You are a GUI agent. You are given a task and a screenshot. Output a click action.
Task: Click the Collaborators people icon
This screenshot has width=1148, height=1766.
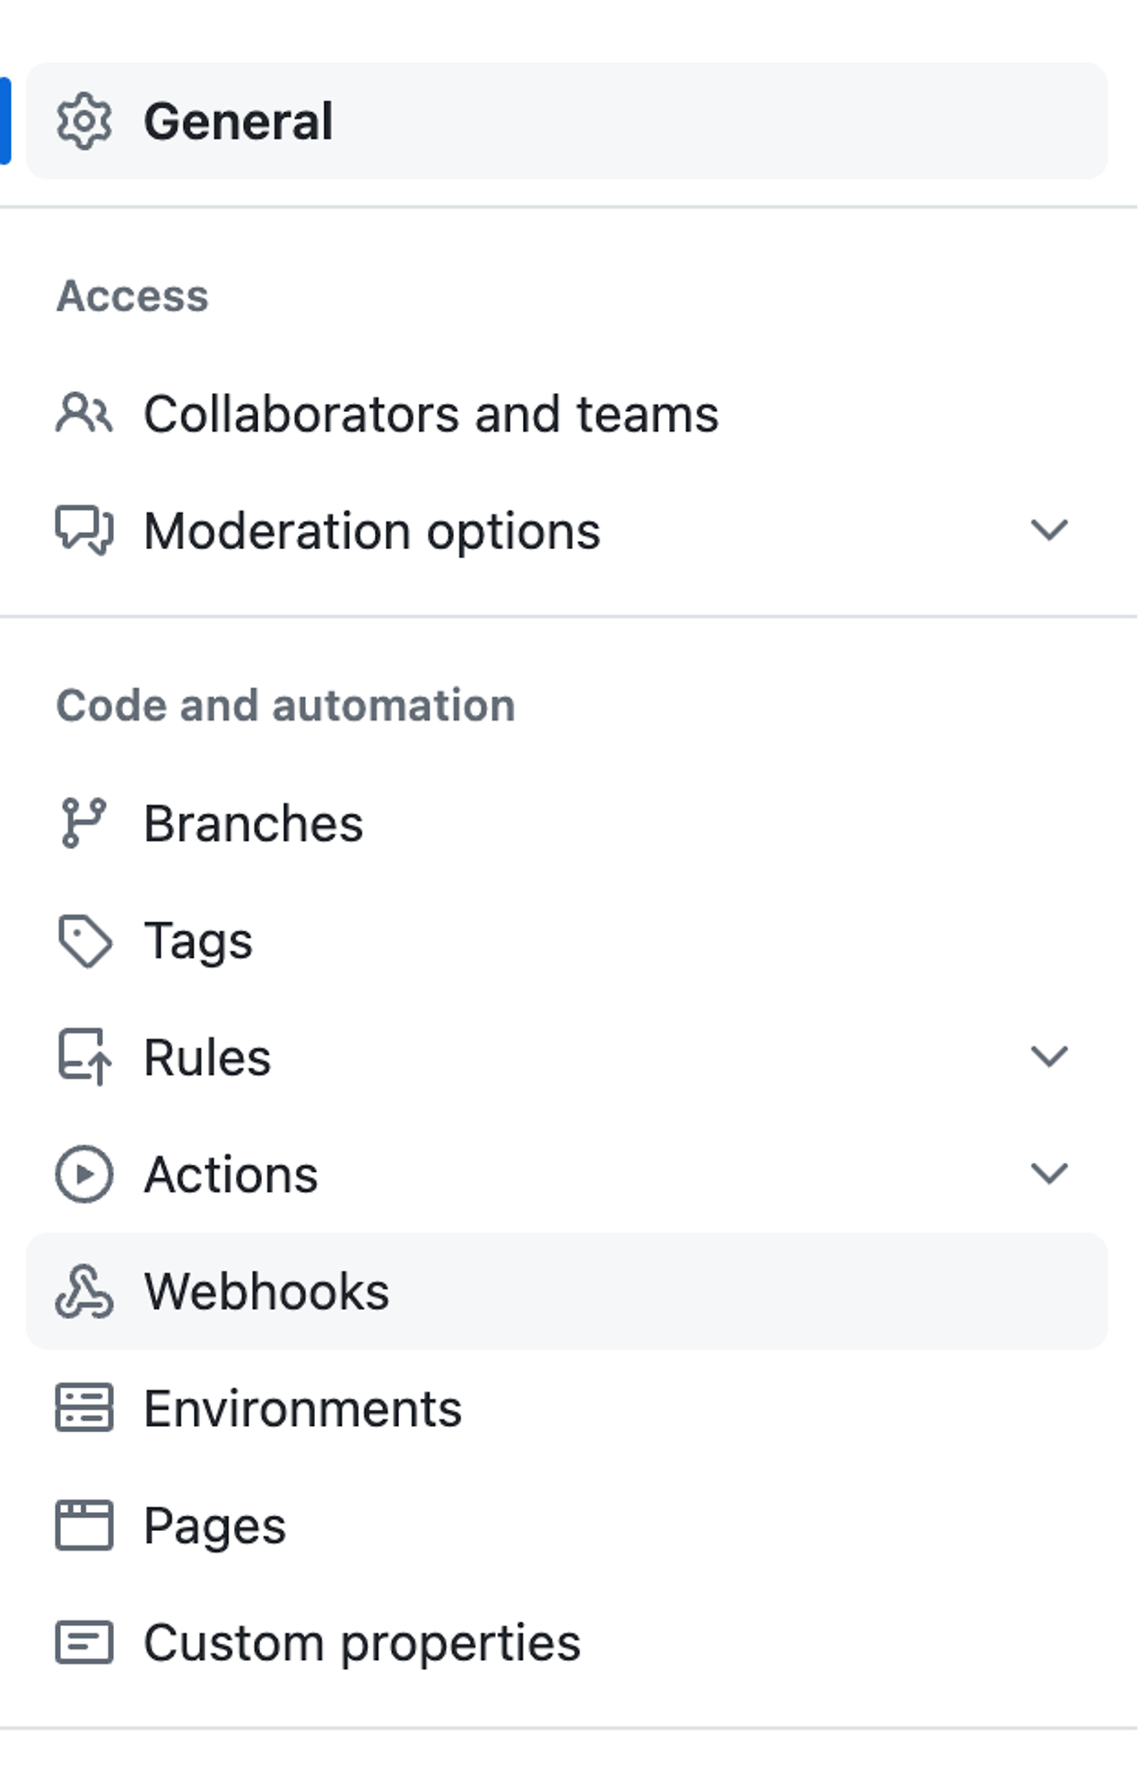[x=83, y=414]
